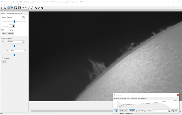Open an image file via toolbar icon
This screenshot has height=115, width=182.
(2, 8)
